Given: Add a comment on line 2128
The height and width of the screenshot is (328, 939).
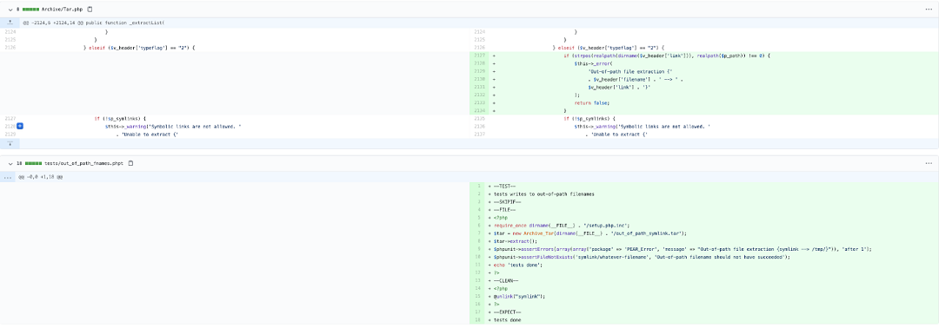Looking at the screenshot, I should pyautogui.click(x=20, y=127).
